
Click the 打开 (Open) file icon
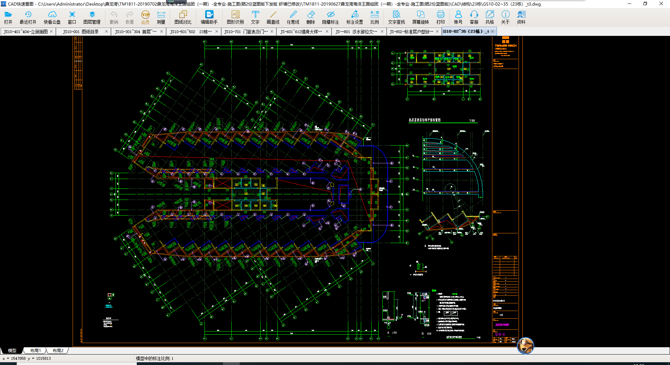[x=8, y=17]
